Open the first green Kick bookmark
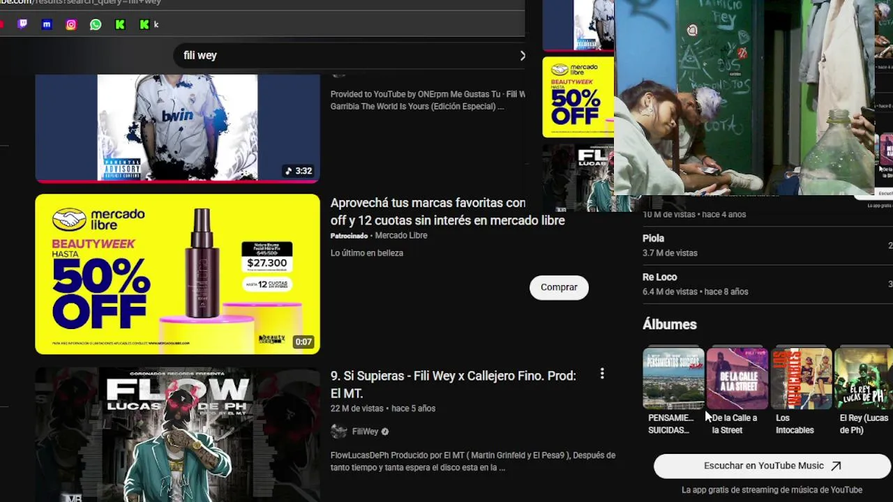The height and width of the screenshot is (502, 893). (120, 24)
